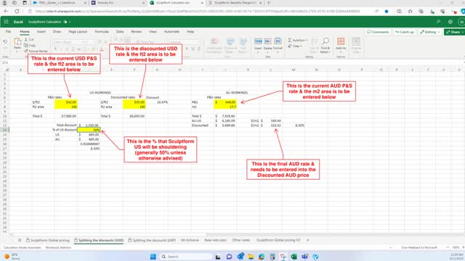Open the Formulas ribbon tab
The height and width of the screenshot is (261, 465).
point(102,31)
